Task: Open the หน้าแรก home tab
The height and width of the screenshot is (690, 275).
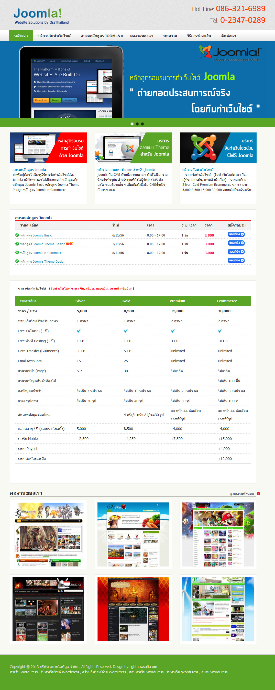Action: point(21,36)
